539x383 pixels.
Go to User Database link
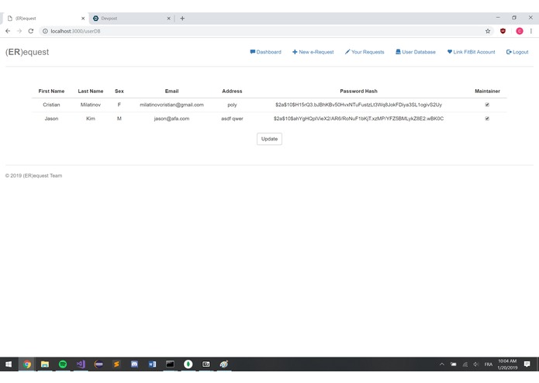[415, 52]
